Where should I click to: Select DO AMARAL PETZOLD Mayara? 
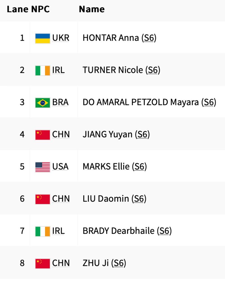(140, 102)
